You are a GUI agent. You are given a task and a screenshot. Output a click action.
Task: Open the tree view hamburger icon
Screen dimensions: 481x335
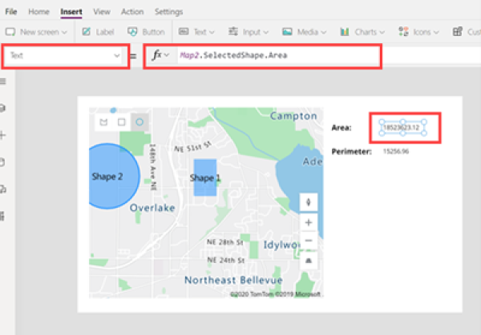click(2, 82)
